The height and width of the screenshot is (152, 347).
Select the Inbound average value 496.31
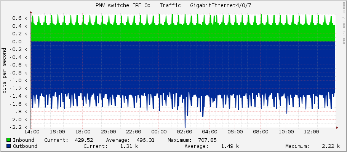[x=146, y=140]
